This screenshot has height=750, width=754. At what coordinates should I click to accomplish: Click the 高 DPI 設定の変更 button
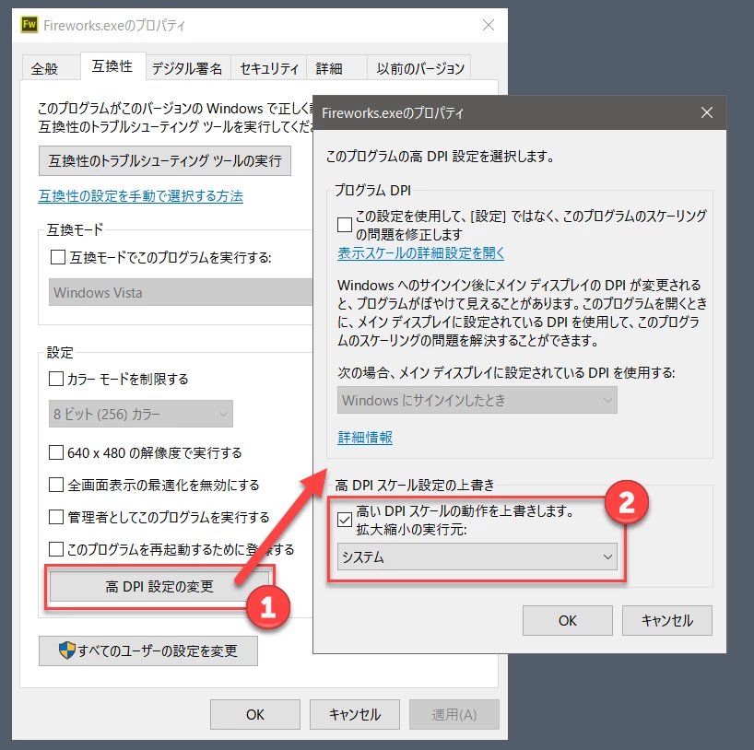coord(159,586)
